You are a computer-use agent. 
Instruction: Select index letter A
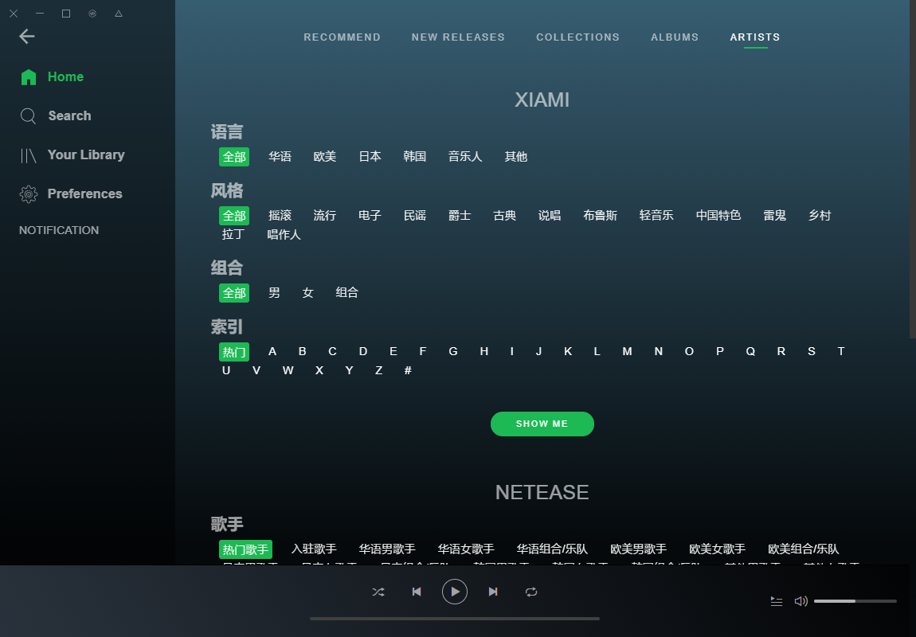[272, 351]
